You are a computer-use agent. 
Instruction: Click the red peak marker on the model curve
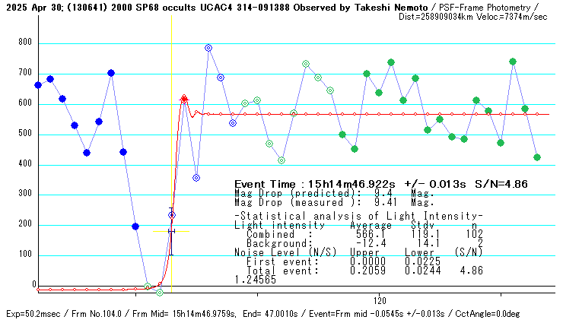pyautogui.click(x=184, y=98)
